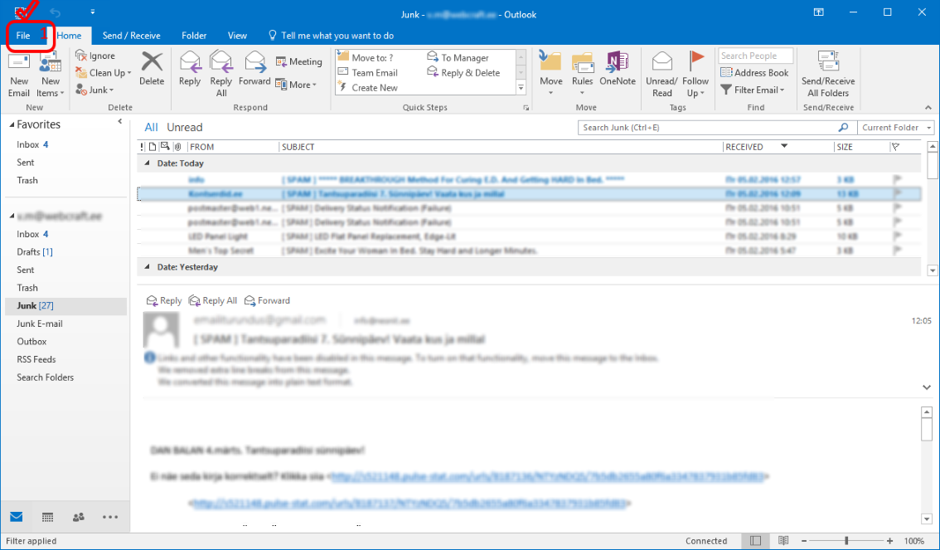Image resolution: width=940 pixels, height=550 pixels.
Task: Click Reply All in the reading pane
Action: 213,300
